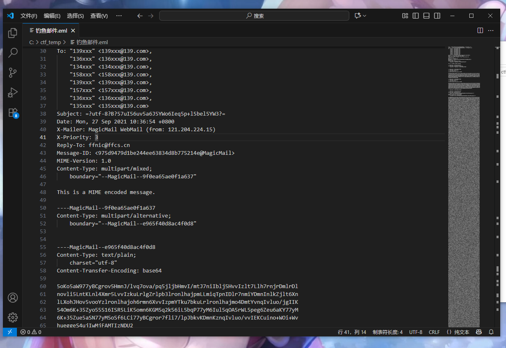Toggle the primary side bar visibility
The image size is (506, 348).
[x=416, y=16]
